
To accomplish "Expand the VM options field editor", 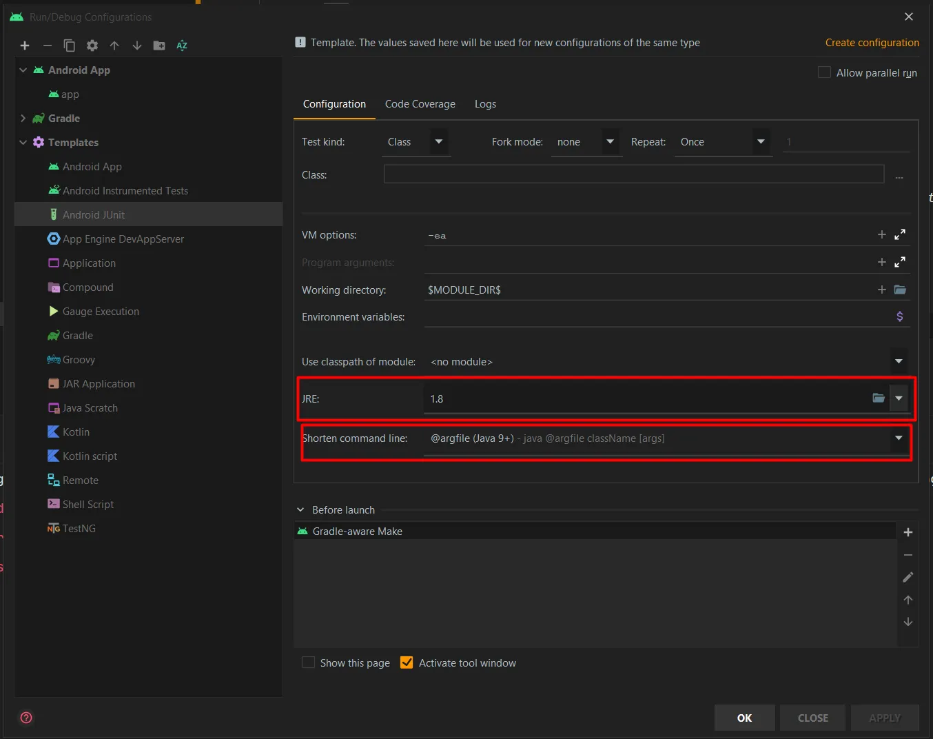I will [900, 234].
